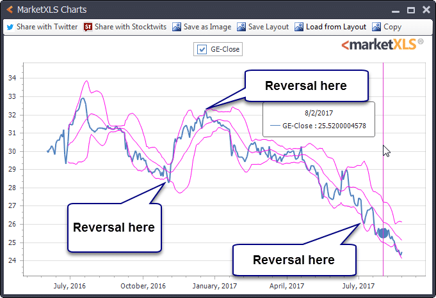
Task: Click the 8/2/2017 tooltip date
Action: tap(319, 113)
